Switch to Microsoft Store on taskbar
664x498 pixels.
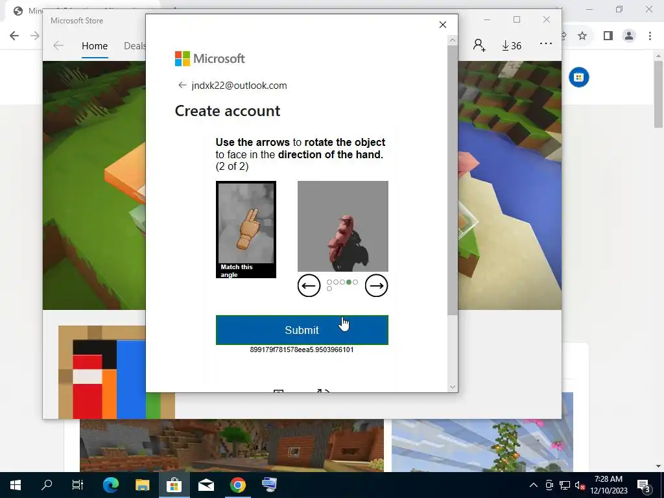pyautogui.click(x=174, y=485)
